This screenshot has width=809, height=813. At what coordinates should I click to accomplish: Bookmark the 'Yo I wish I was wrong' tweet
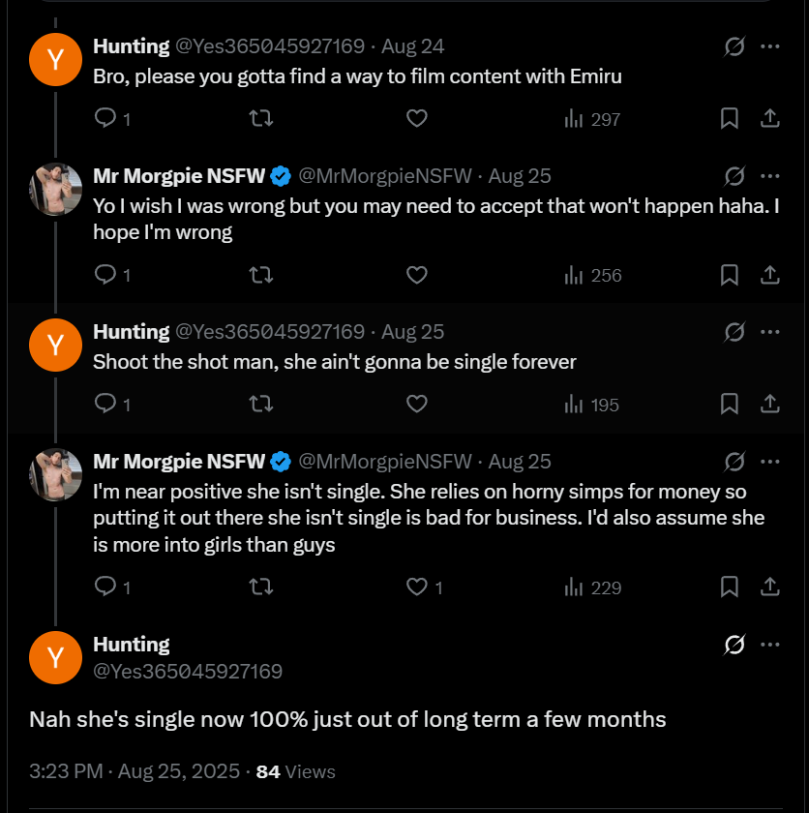pyautogui.click(x=730, y=275)
